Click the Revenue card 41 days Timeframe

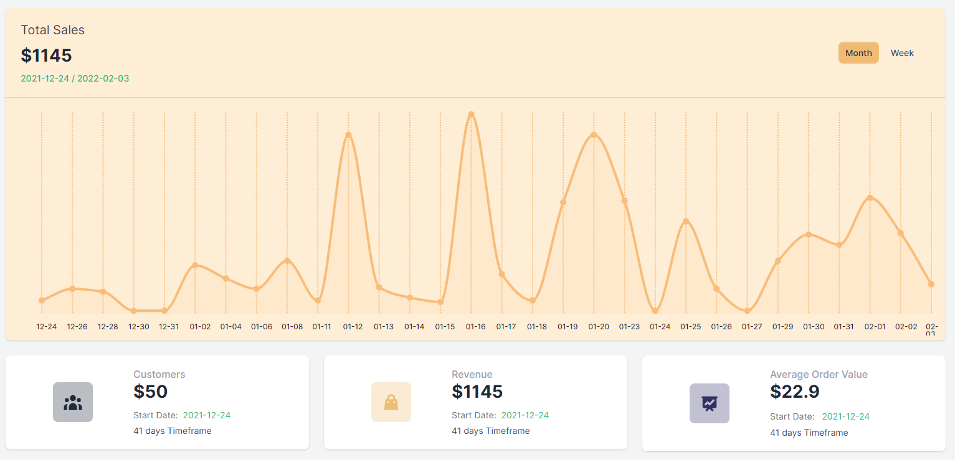pos(491,431)
